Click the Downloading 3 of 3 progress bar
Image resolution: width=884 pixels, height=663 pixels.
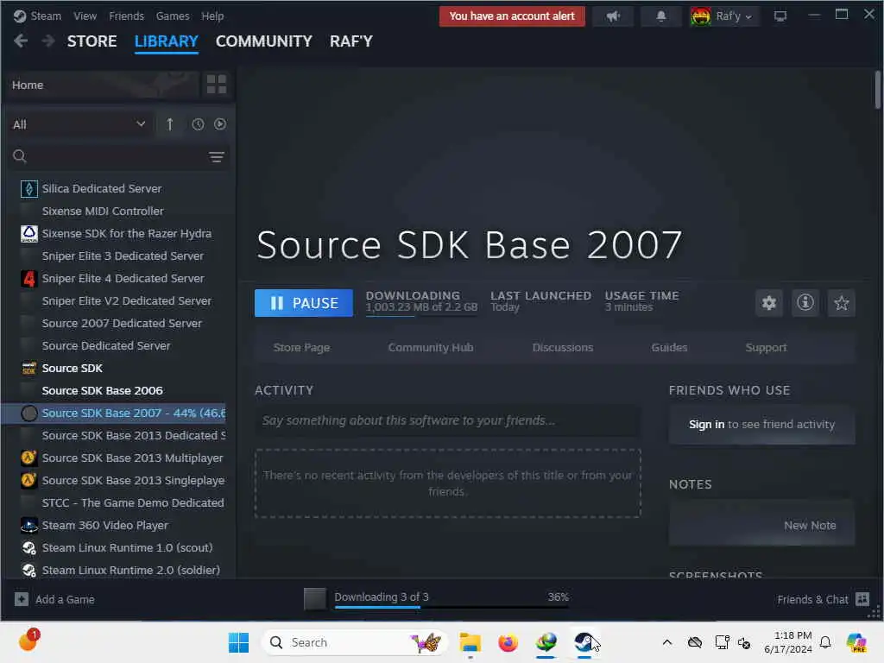[451, 607]
